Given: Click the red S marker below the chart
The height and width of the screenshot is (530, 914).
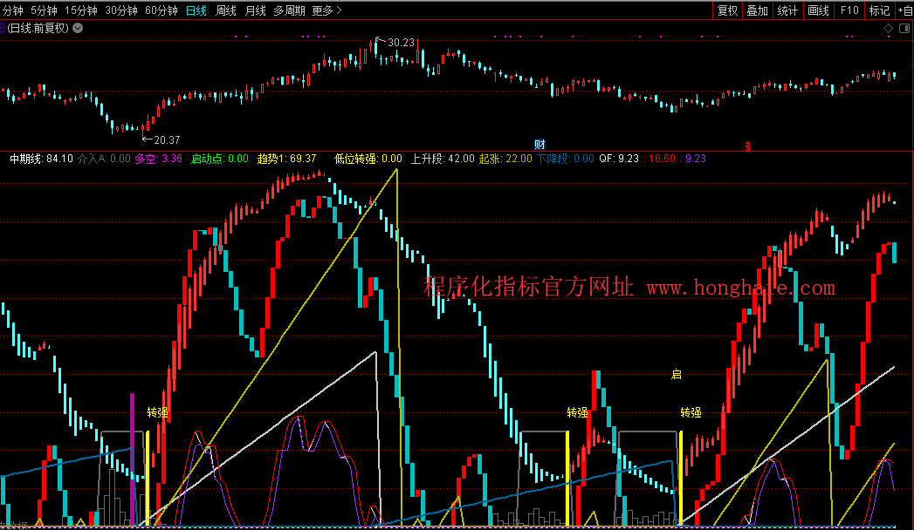Looking at the screenshot, I should pyautogui.click(x=747, y=146).
